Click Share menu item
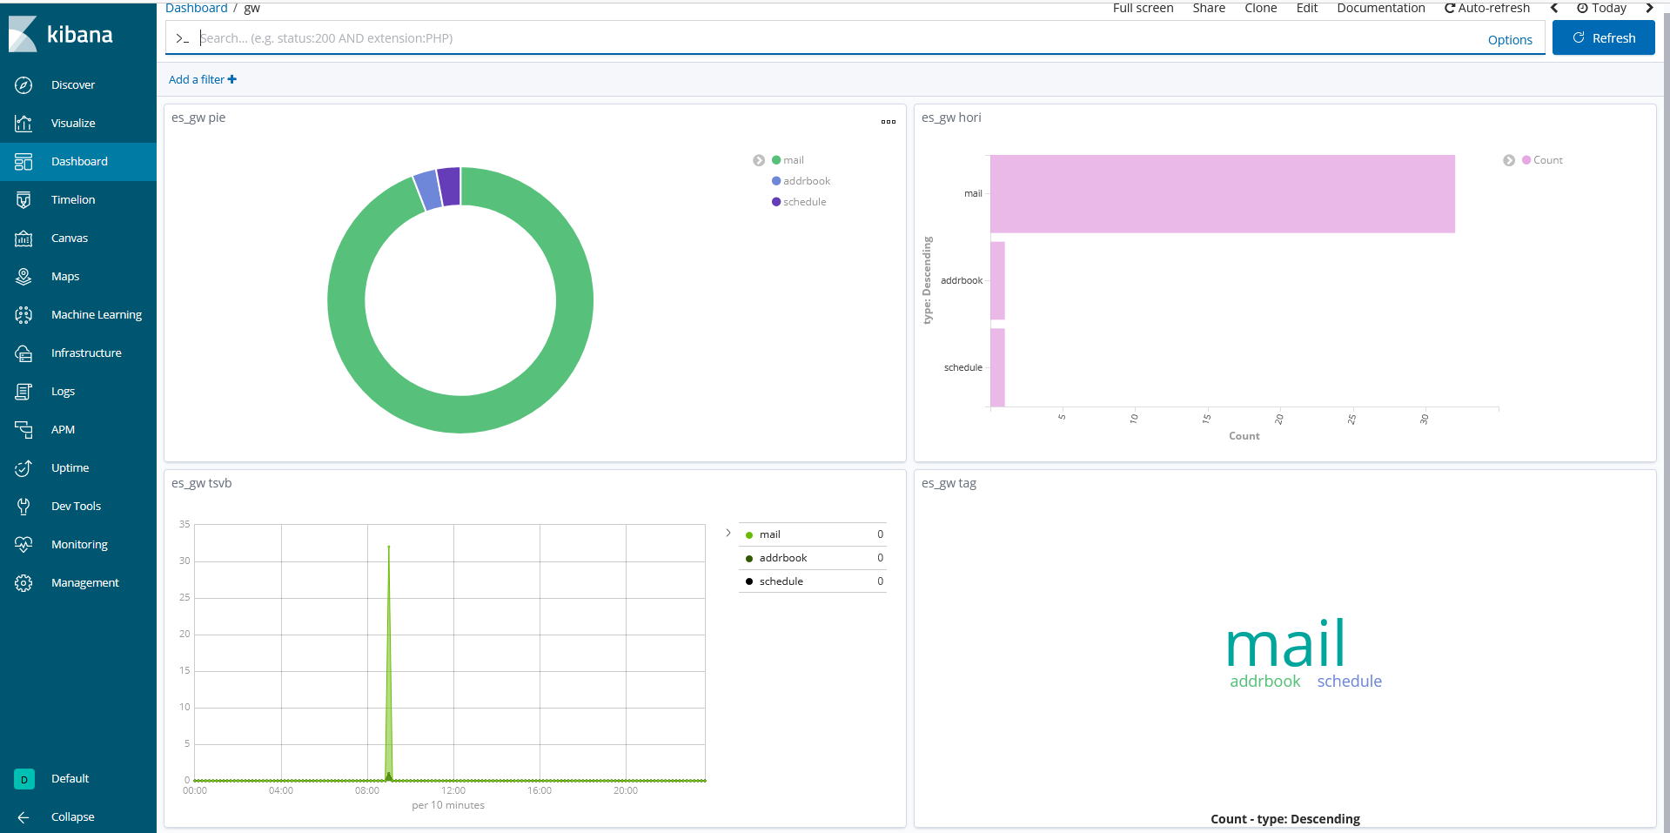The height and width of the screenshot is (833, 1670). click(1209, 8)
